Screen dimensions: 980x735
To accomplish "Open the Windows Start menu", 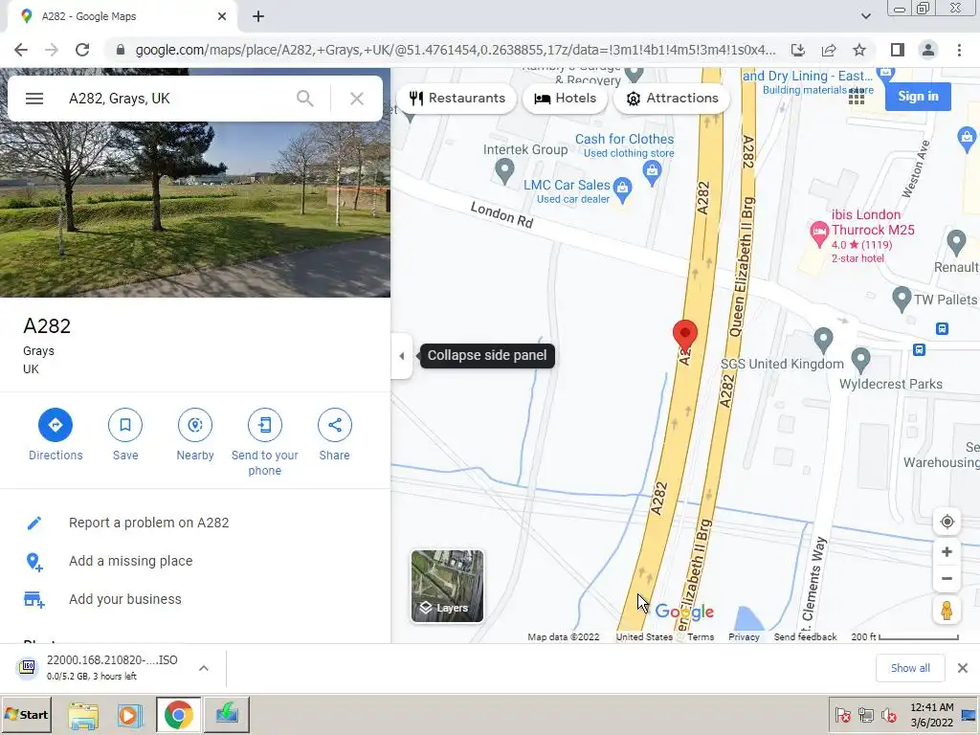I will pyautogui.click(x=27, y=714).
